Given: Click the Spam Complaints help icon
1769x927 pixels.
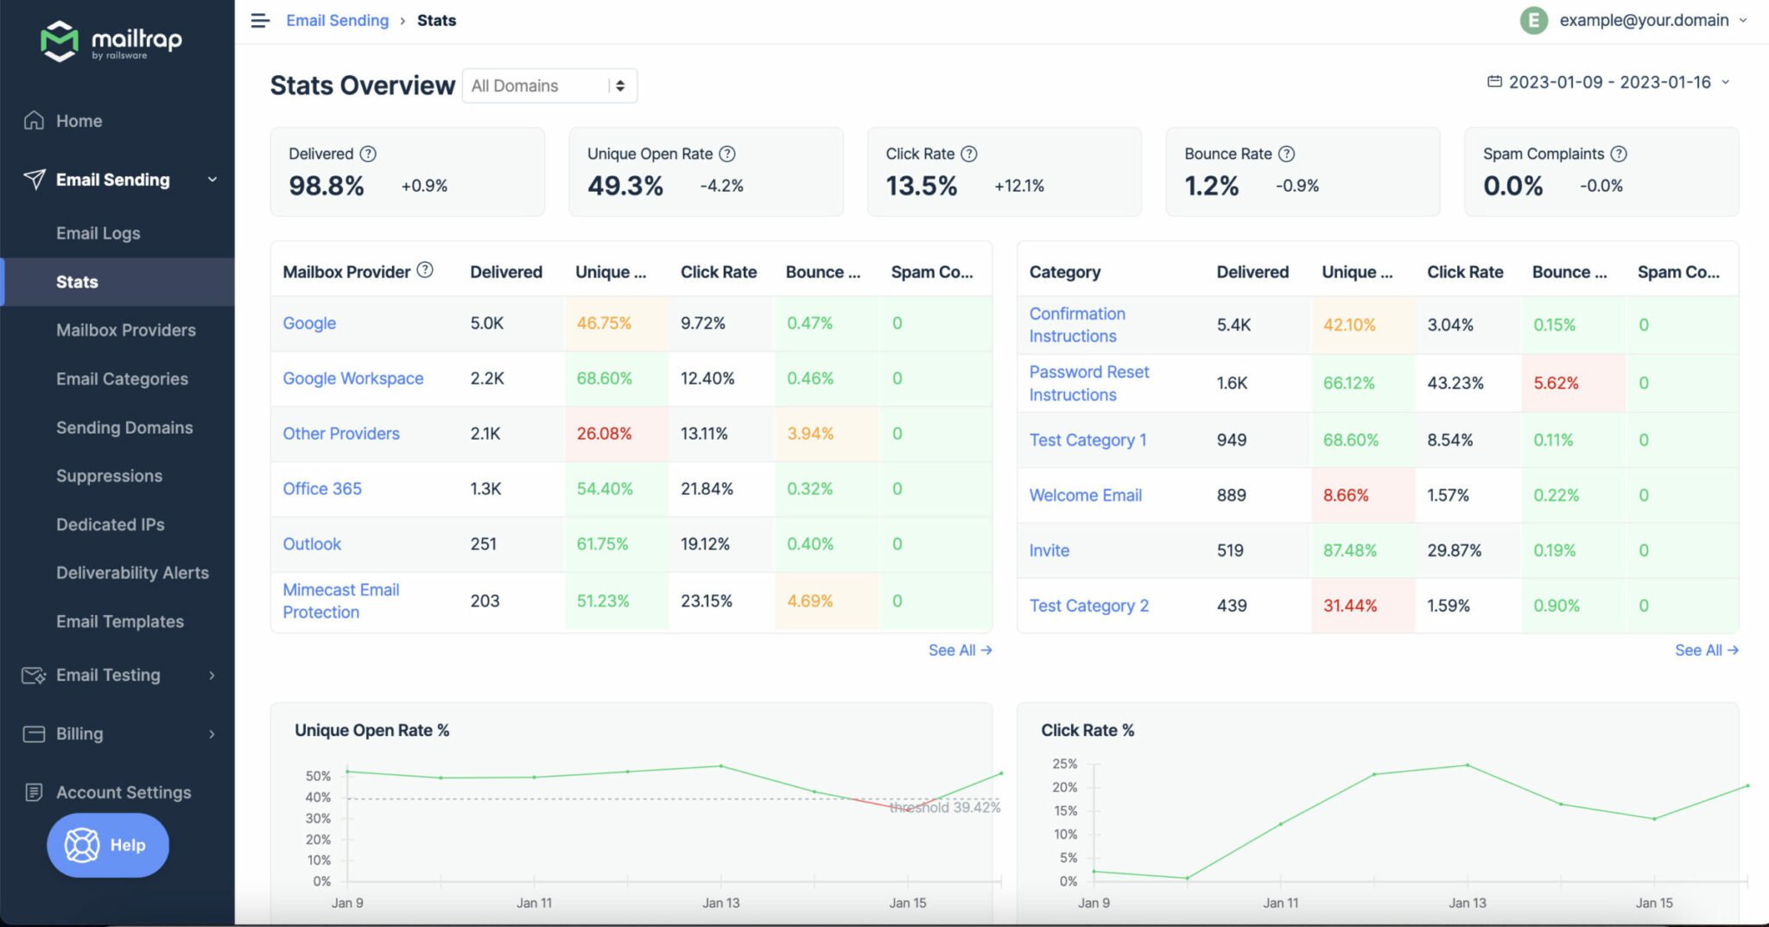Looking at the screenshot, I should pyautogui.click(x=1619, y=154).
